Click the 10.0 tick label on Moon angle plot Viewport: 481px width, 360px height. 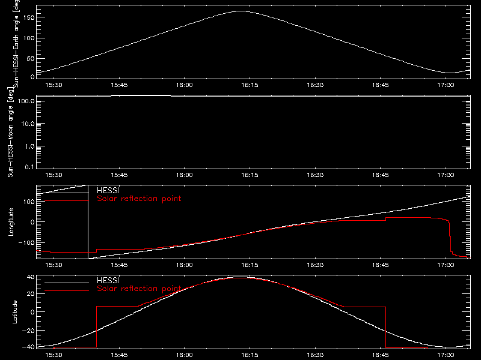pos(28,124)
